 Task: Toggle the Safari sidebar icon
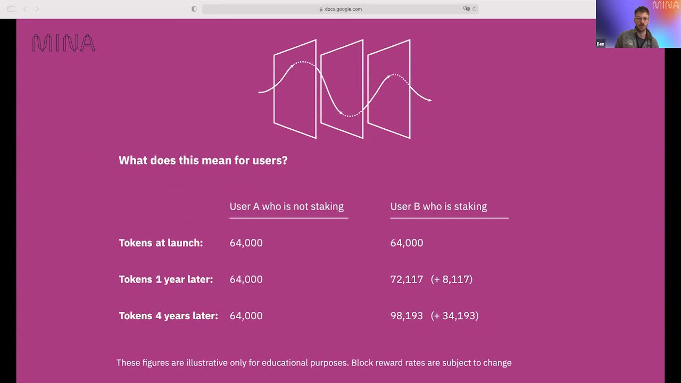point(11,9)
